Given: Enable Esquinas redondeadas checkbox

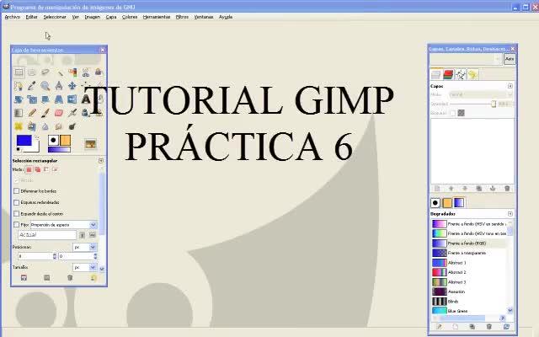Looking at the screenshot, I should 16,202.
